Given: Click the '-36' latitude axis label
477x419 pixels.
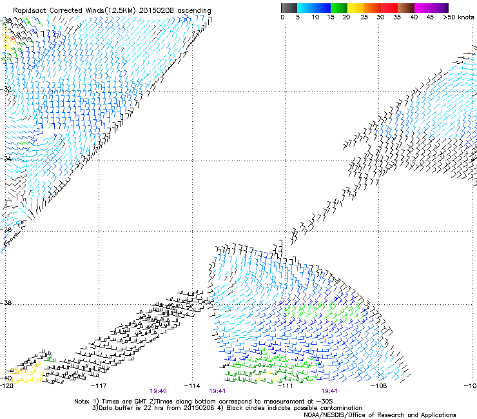Looking at the screenshot, I should click(x=6, y=229).
